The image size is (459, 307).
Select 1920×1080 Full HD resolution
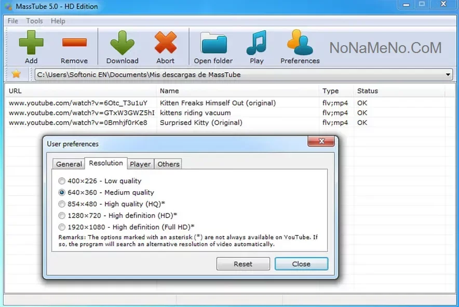coord(62,227)
